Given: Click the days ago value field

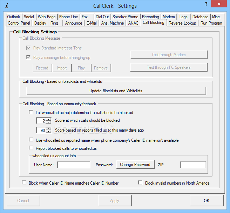Looking at the screenshot, I should tap(41, 130).
